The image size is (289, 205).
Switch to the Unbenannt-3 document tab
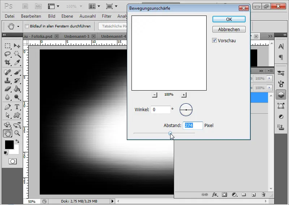click(x=77, y=36)
